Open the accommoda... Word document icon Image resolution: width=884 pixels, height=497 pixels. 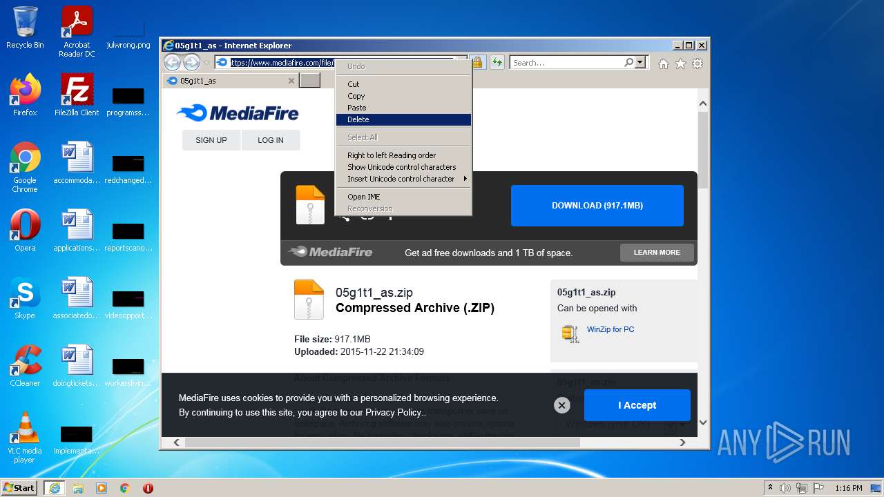tap(77, 163)
